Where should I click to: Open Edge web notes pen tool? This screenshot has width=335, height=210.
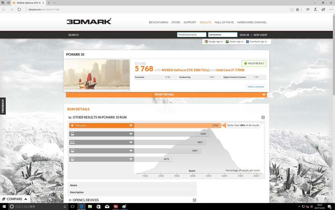pos(316,9)
